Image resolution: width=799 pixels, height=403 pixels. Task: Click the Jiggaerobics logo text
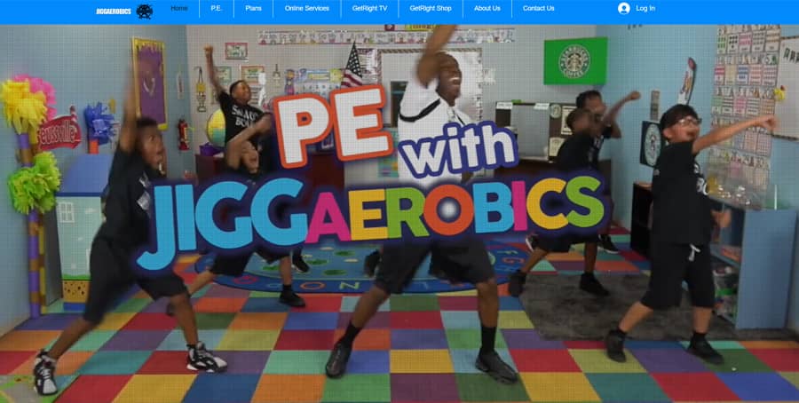point(113,12)
